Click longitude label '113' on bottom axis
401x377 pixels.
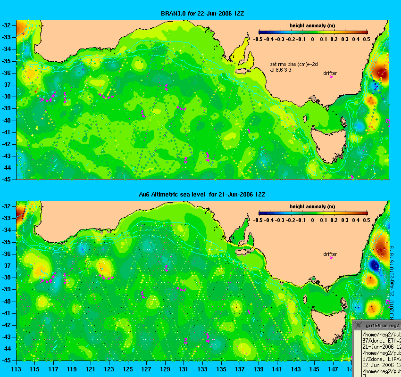(16, 369)
